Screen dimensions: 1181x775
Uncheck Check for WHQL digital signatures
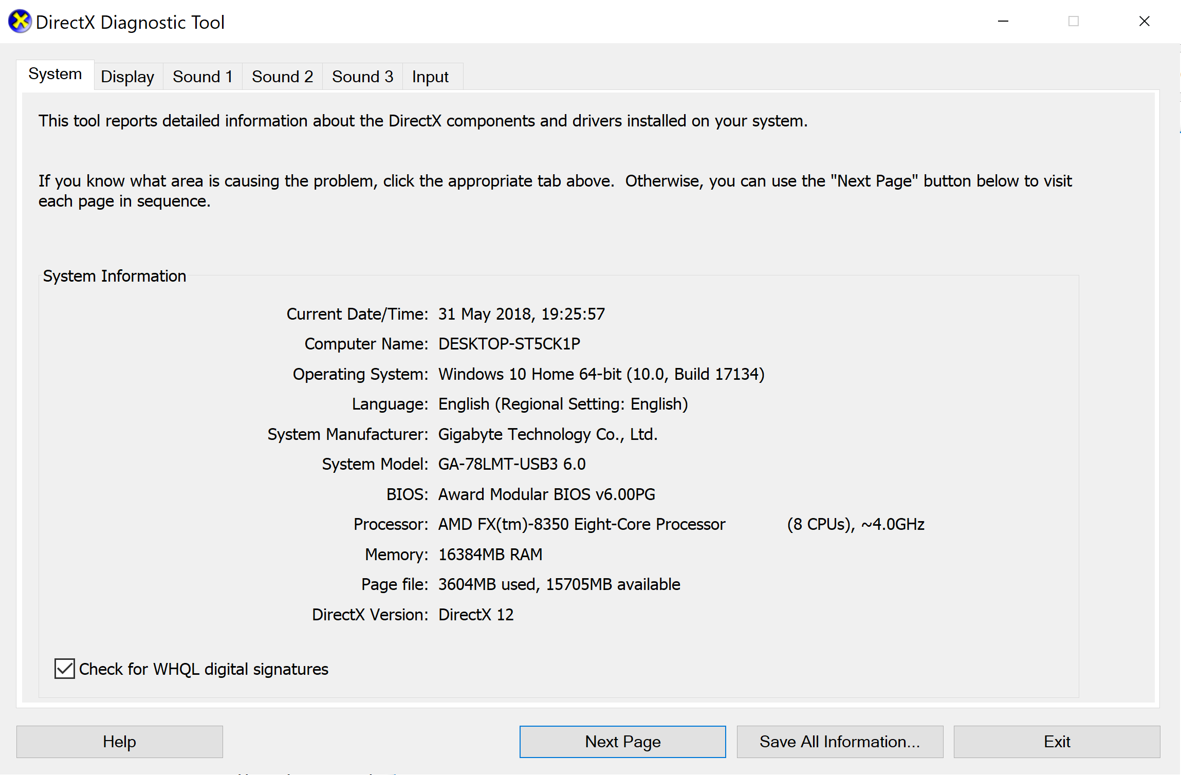point(65,669)
